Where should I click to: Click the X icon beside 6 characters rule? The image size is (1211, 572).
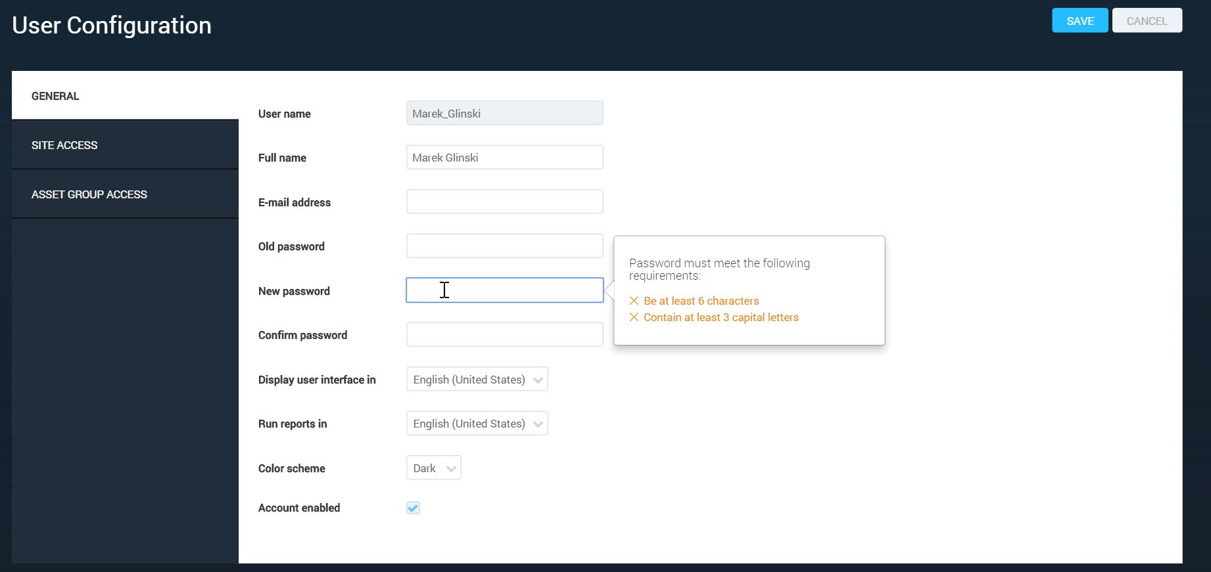point(634,301)
